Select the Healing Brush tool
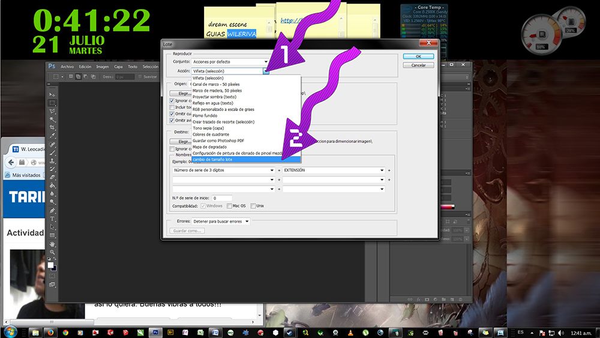 pos(52,145)
